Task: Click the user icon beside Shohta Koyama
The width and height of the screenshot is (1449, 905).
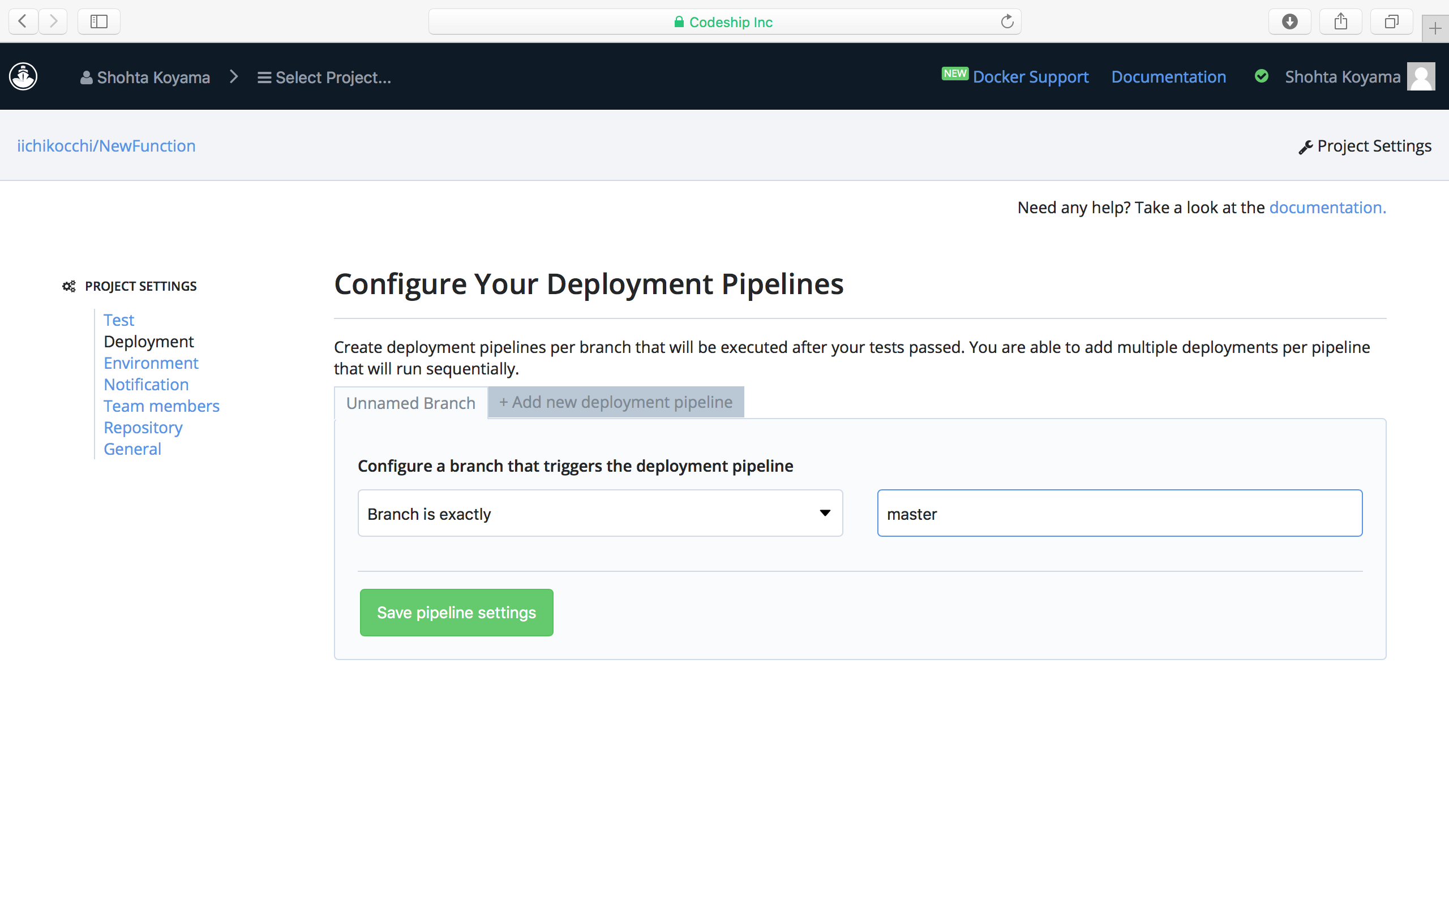Action: click(x=85, y=76)
